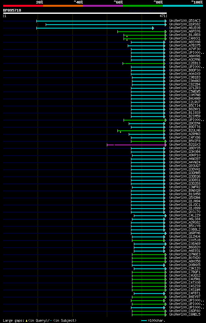Select the UniRef100_Q6RFH6 label

click(185, 233)
